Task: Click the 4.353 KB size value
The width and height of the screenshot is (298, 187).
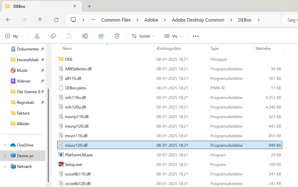Action: [273, 97]
